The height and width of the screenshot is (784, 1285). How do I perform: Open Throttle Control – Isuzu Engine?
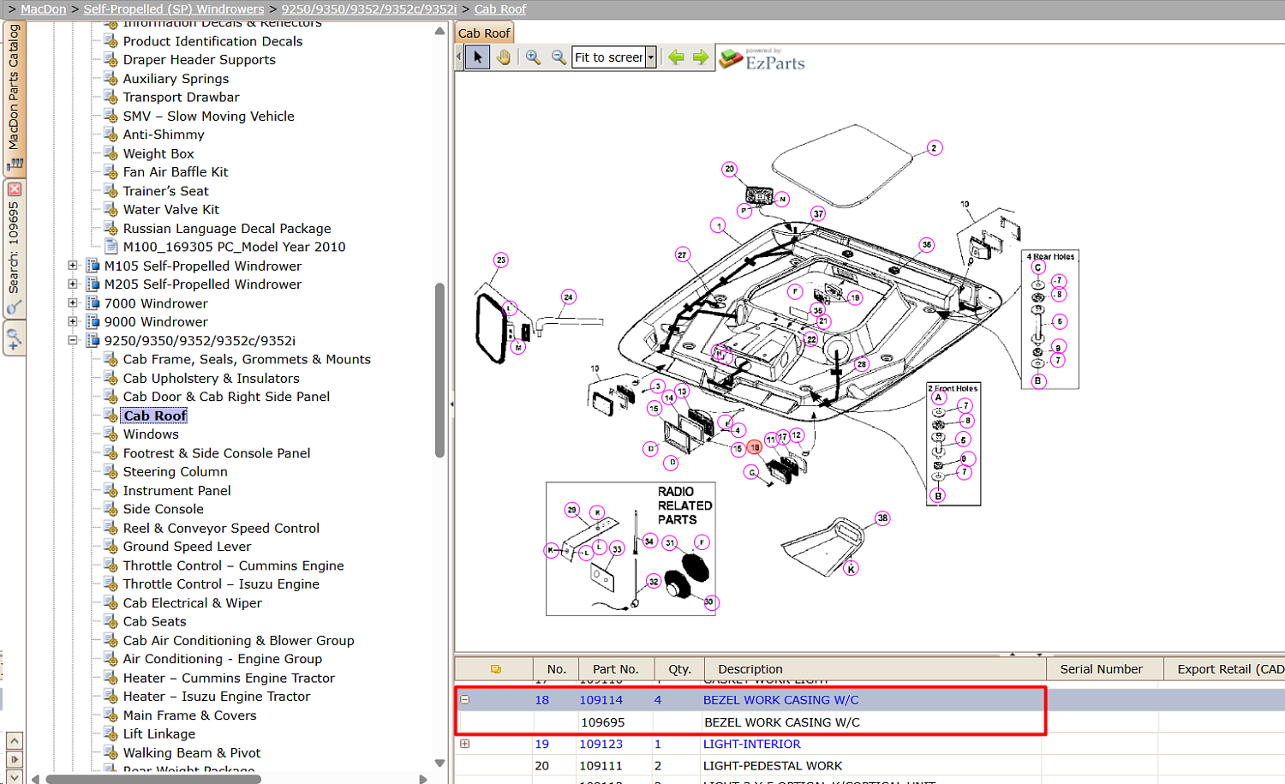pyautogui.click(x=221, y=584)
